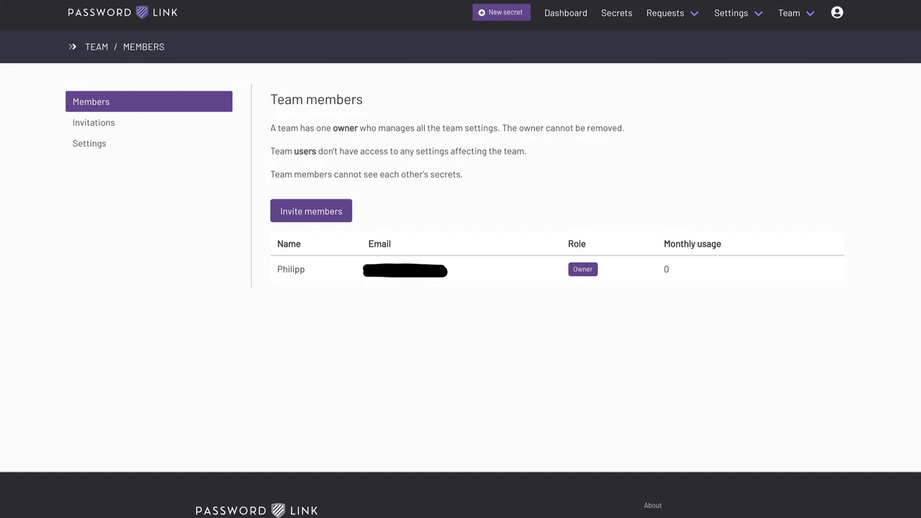Screen dimensions: 921x518
Task: Click the Password Link logo in header
Action: point(122,12)
